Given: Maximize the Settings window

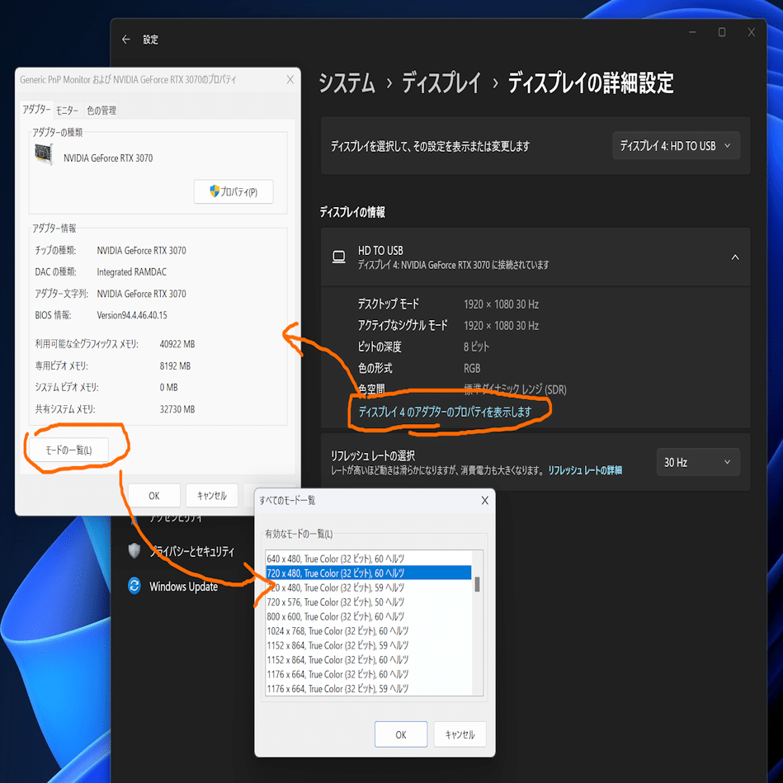Looking at the screenshot, I should (x=722, y=32).
